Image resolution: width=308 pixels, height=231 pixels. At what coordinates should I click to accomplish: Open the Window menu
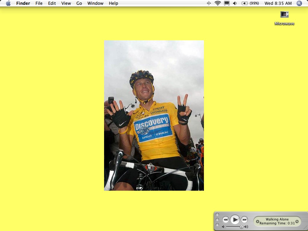click(x=95, y=3)
